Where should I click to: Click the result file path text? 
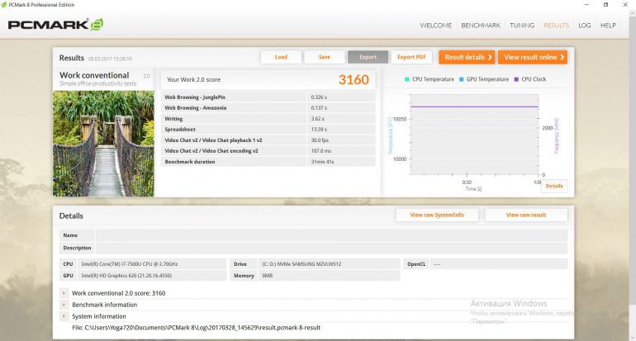197,328
